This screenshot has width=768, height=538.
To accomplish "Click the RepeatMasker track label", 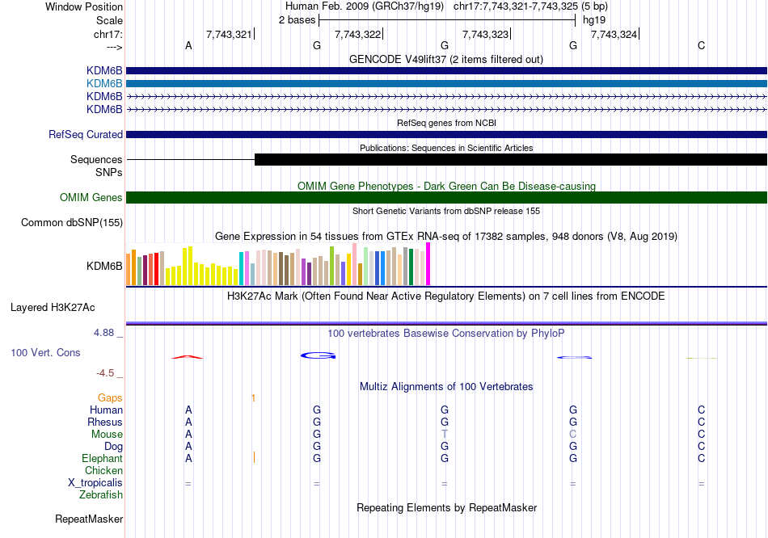I will point(89,519).
